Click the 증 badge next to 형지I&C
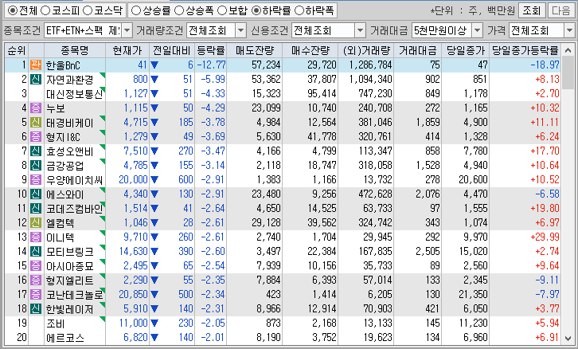 point(36,137)
